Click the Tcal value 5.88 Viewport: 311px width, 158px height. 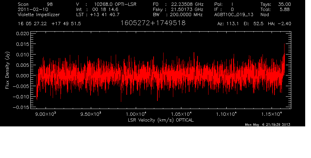pos(284,9)
